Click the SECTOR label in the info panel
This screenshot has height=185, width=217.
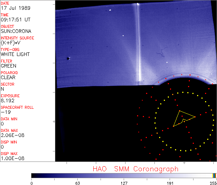pyautogui.click(x=7, y=84)
